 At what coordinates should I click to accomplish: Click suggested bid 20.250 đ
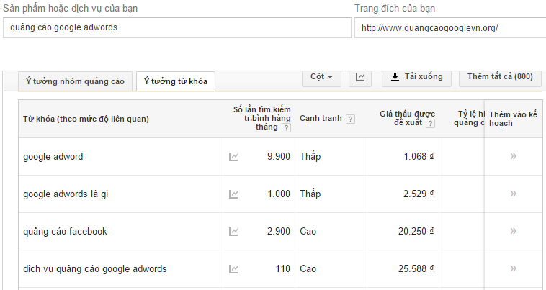point(416,232)
